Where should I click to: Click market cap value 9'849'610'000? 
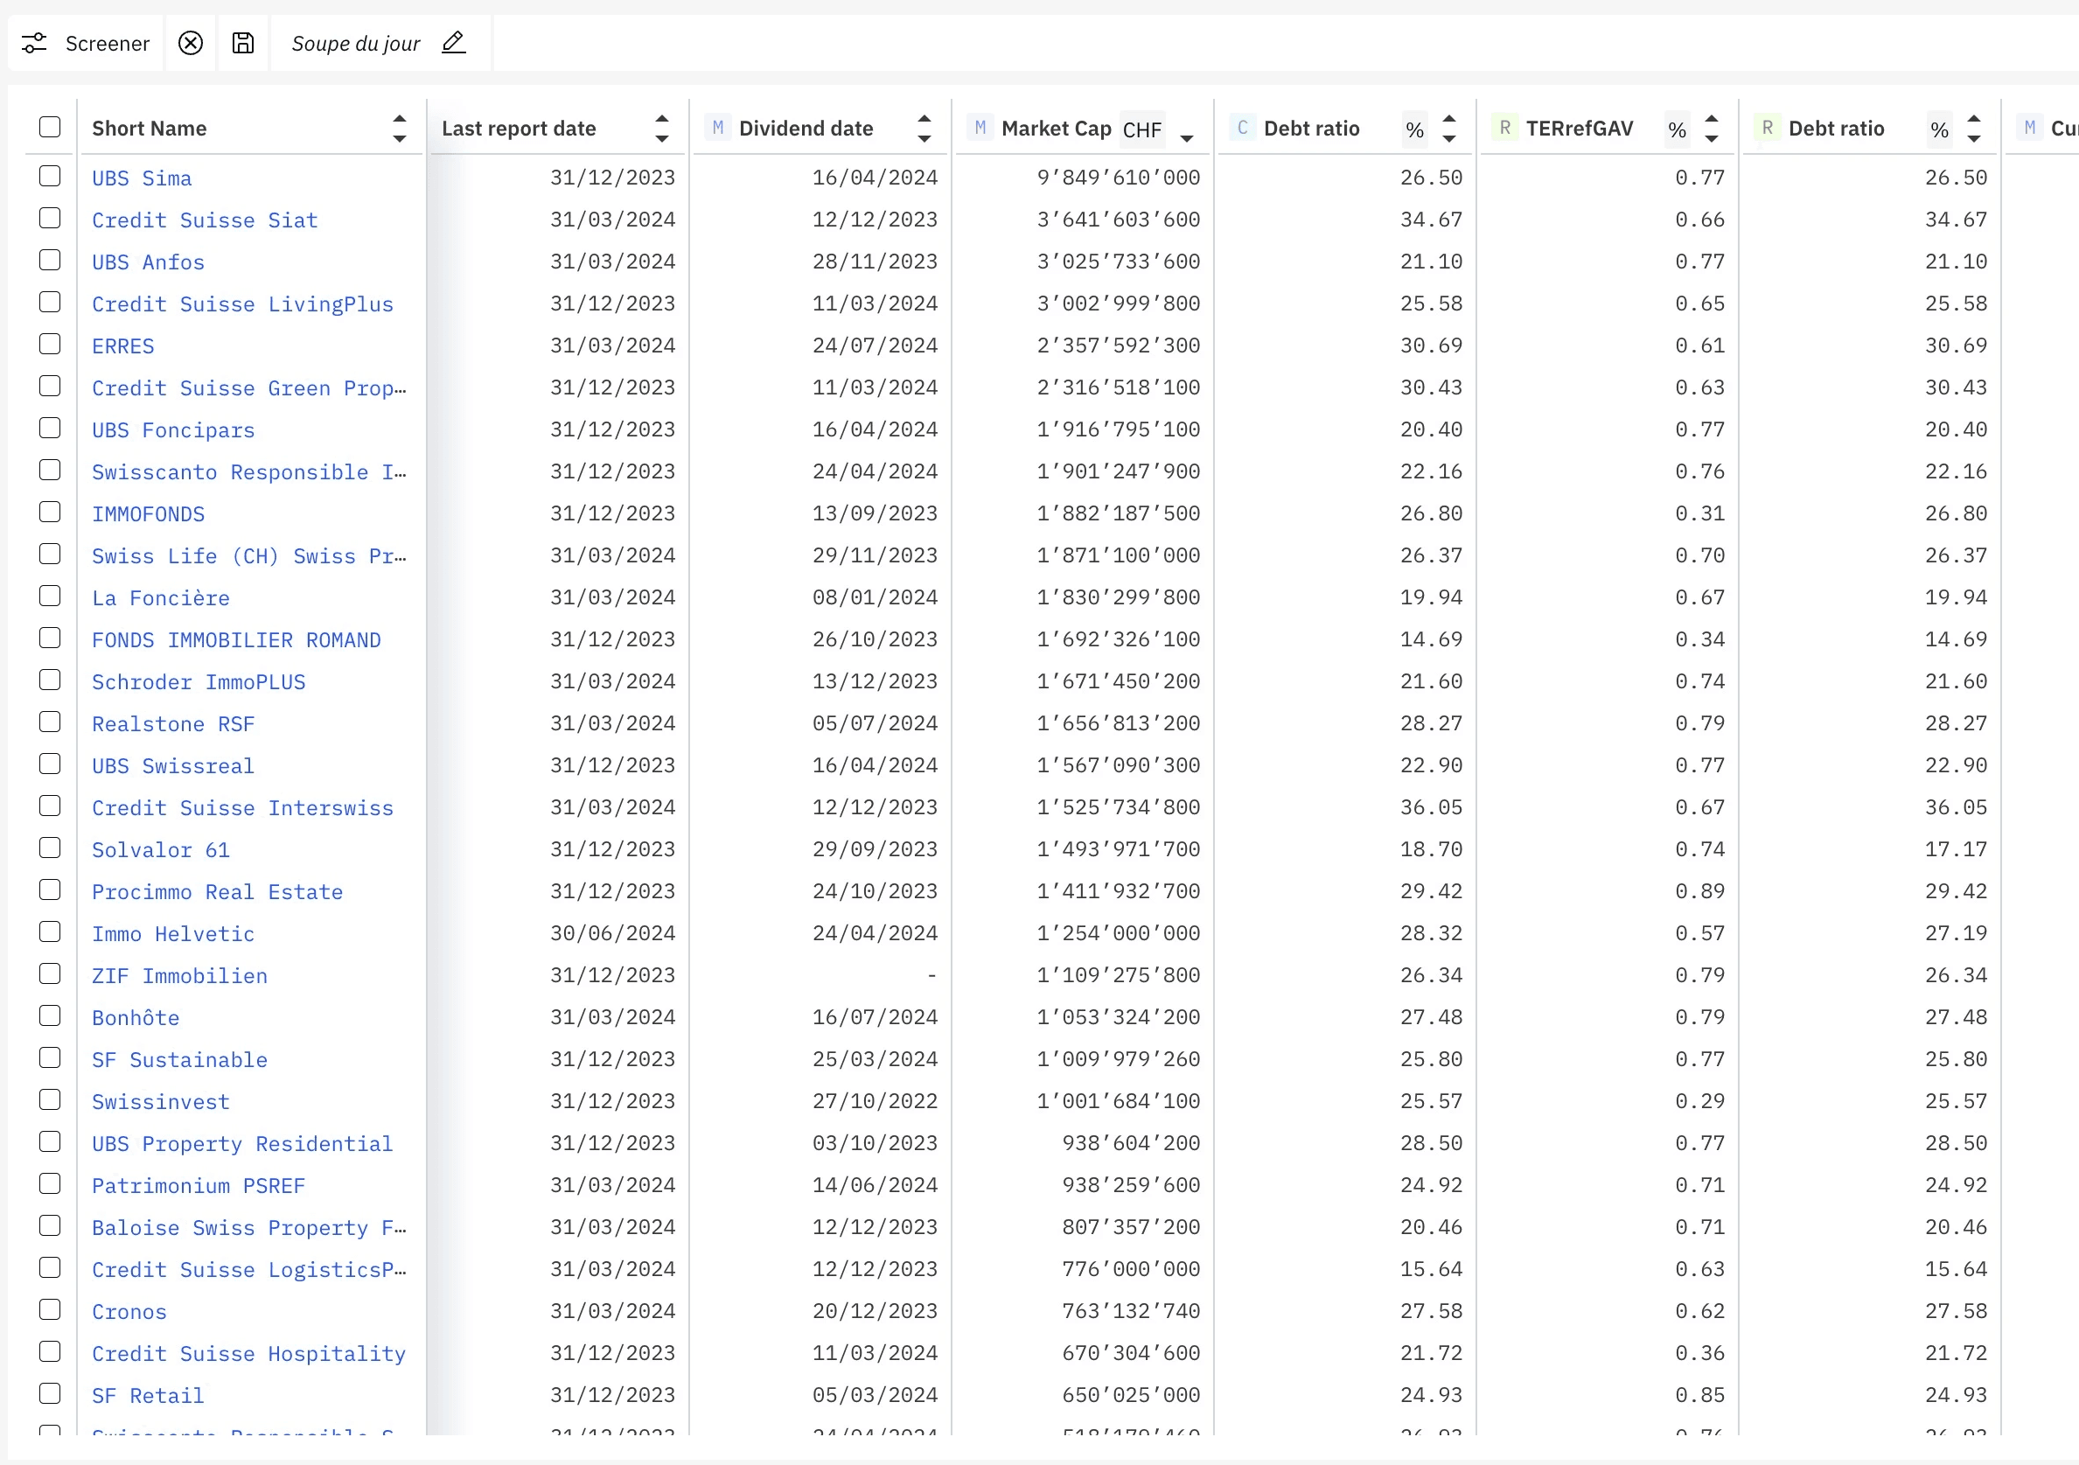tap(1120, 178)
